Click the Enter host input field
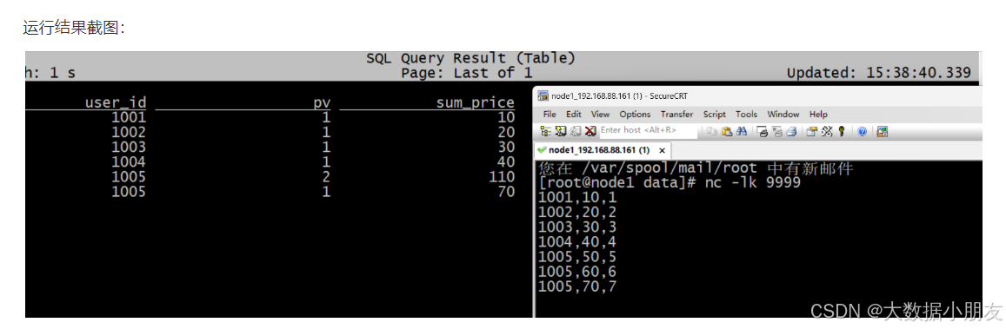1006x329 pixels. pos(648,131)
